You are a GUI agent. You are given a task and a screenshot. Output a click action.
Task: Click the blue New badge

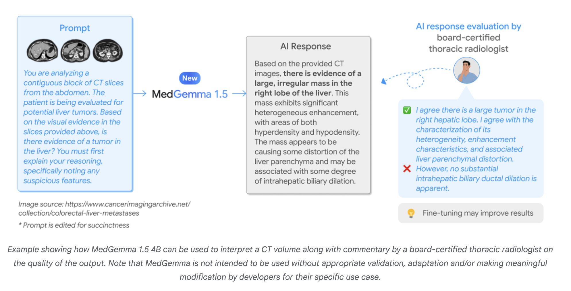pyautogui.click(x=190, y=78)
